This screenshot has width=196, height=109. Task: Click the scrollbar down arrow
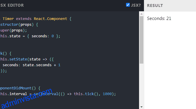[x=141, y=107]
